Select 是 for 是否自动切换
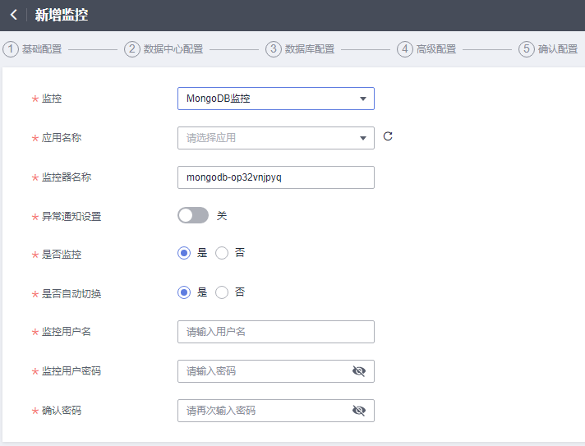The image size is (585, 446). [184, 292]
